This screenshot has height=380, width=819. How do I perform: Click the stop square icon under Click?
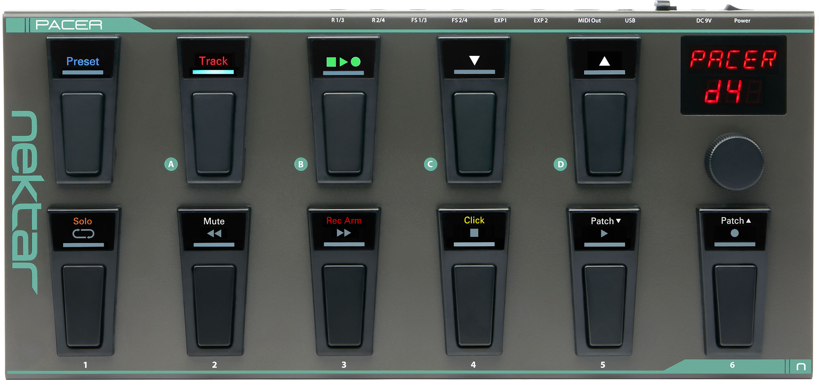tap(474, 233)
